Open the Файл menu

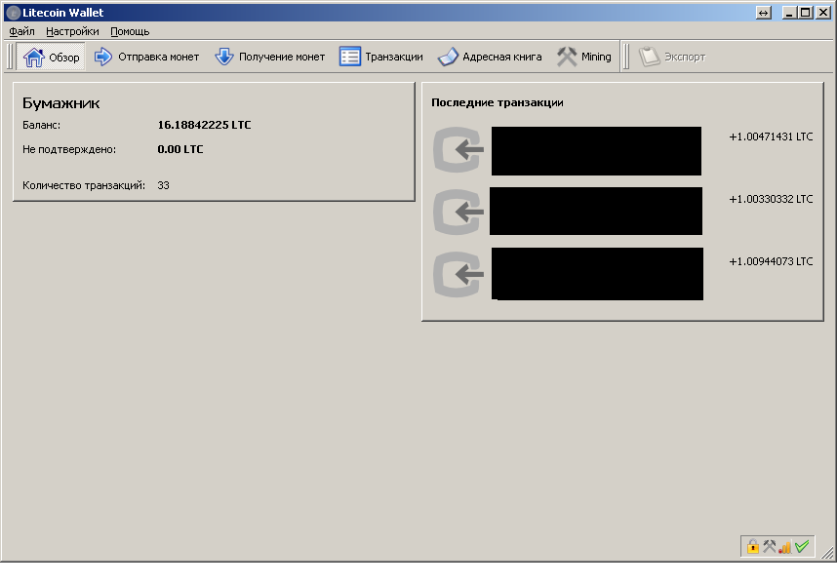pyautogui.click(x=21, y=31)
